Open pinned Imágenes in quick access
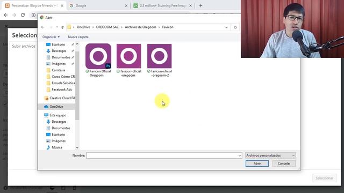 [59, 64]
